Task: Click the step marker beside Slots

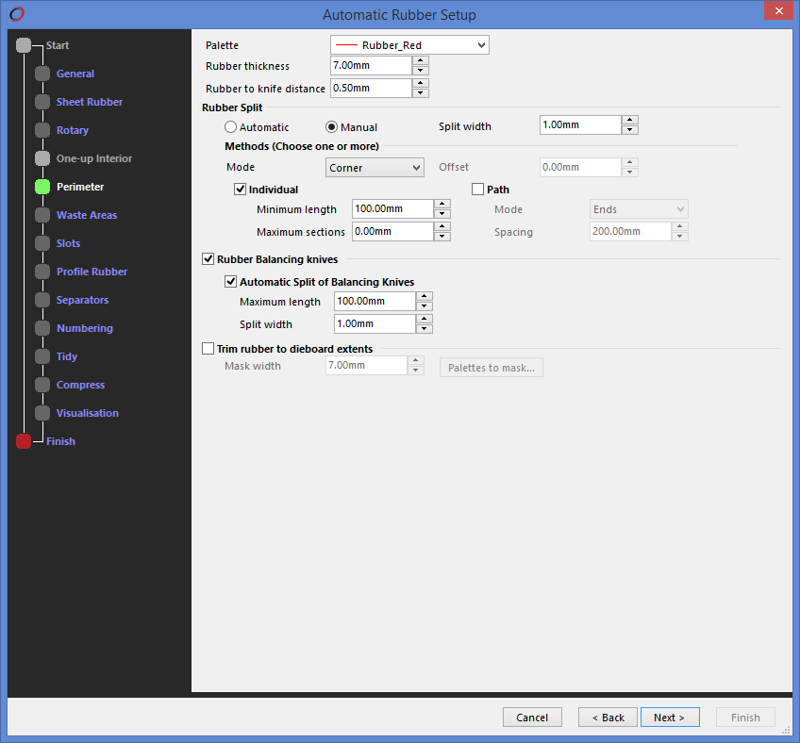Action: click(x=42, y=243)
